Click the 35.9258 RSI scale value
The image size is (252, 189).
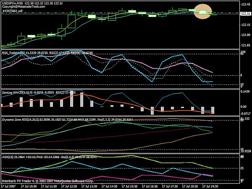pos(246,151)
